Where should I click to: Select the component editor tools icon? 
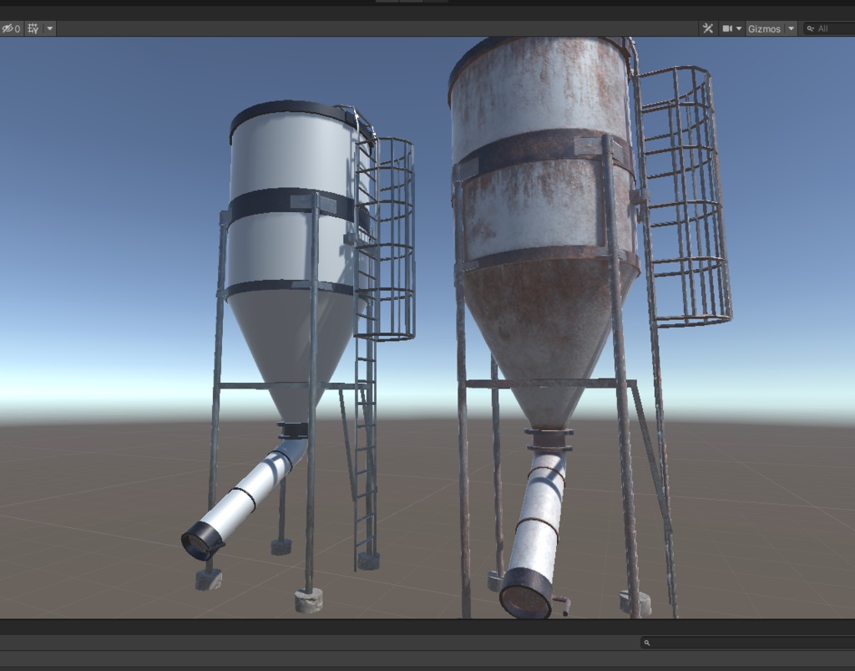(708, 28)
